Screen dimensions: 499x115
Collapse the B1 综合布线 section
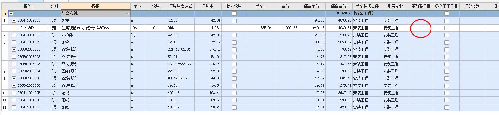click(11, 14)
